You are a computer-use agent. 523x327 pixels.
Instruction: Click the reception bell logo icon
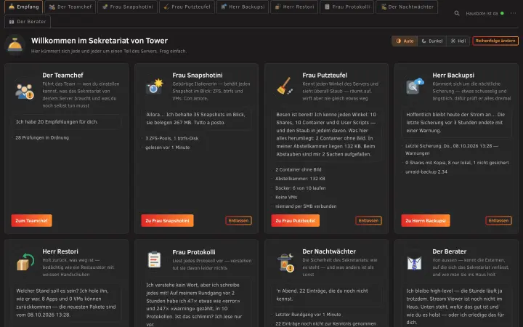[15, 45]
